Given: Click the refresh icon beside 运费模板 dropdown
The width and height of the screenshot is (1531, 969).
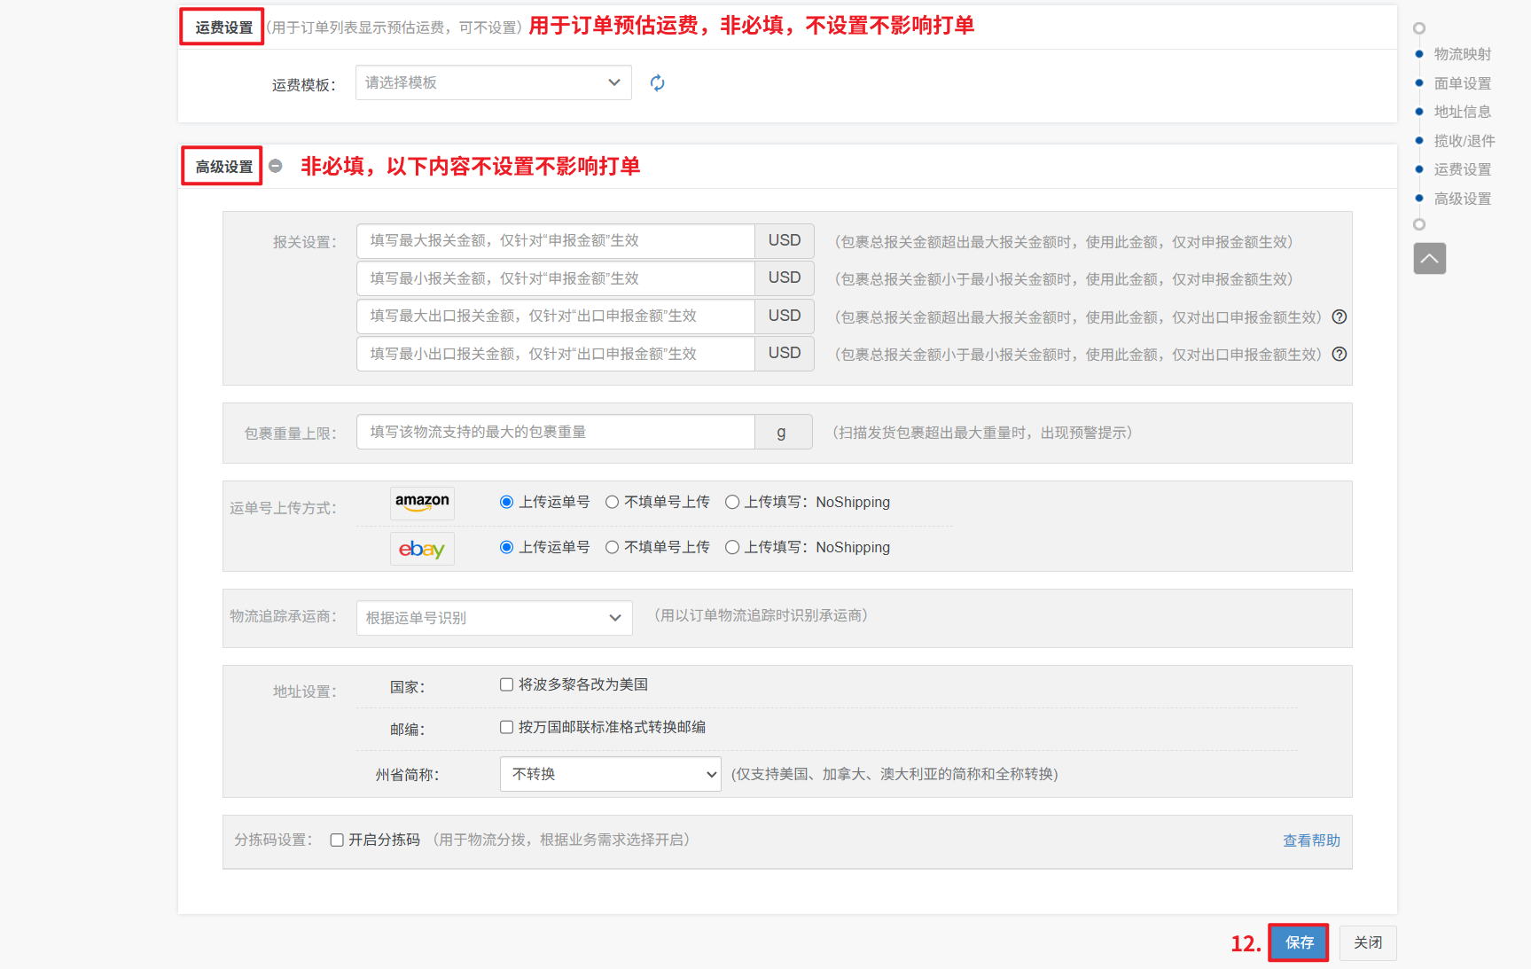Looking at the screenshot, I should coord(657,83).
